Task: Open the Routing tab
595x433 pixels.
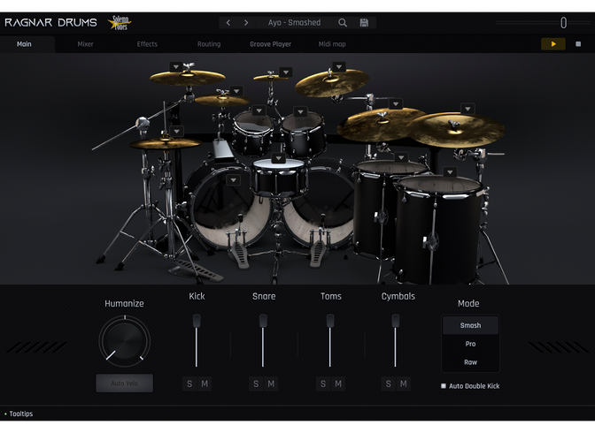Action: 209,44
